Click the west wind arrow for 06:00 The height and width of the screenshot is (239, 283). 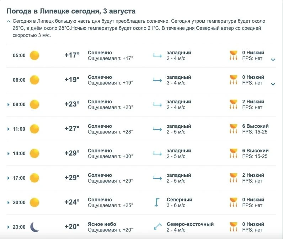tap(157, 80)
